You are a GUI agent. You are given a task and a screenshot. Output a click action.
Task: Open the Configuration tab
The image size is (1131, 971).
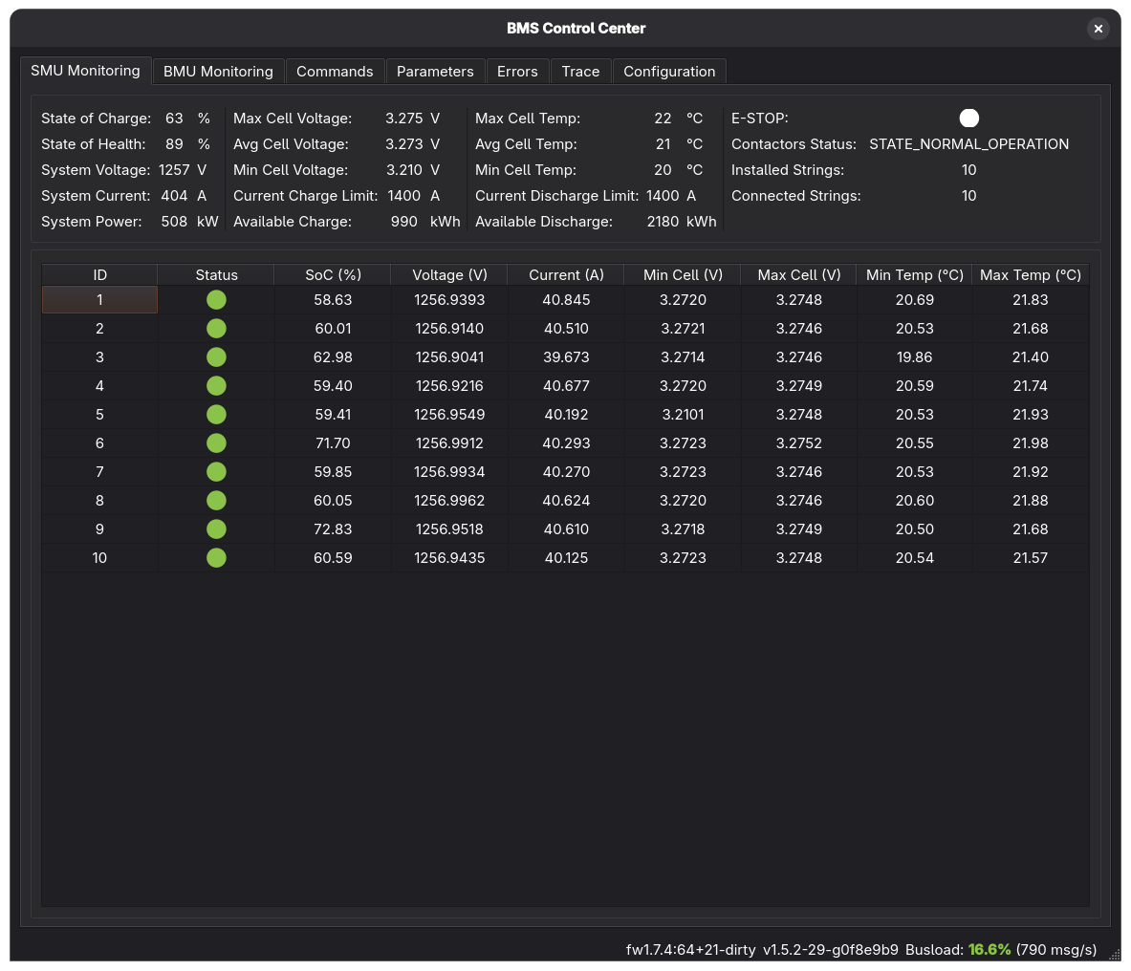coord(669,72)
